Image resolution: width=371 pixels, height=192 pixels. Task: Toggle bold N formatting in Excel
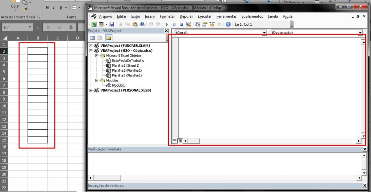47,7
